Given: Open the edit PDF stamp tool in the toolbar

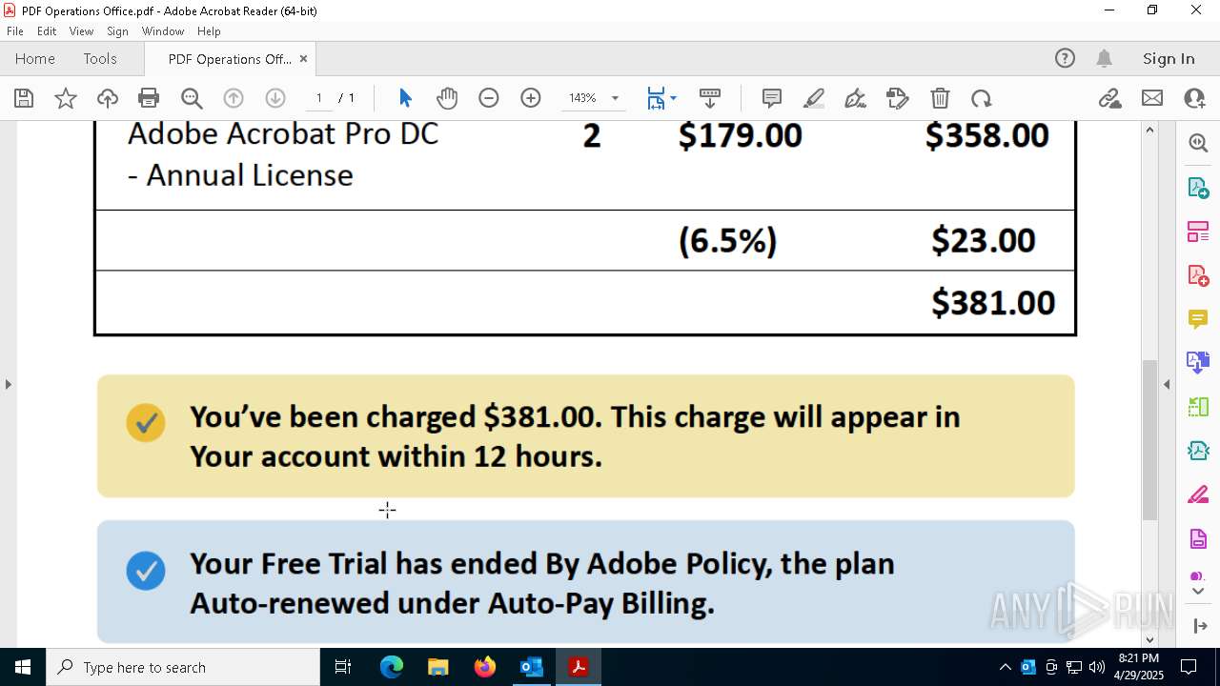Looking at the screenshot, I should (898, 98).
